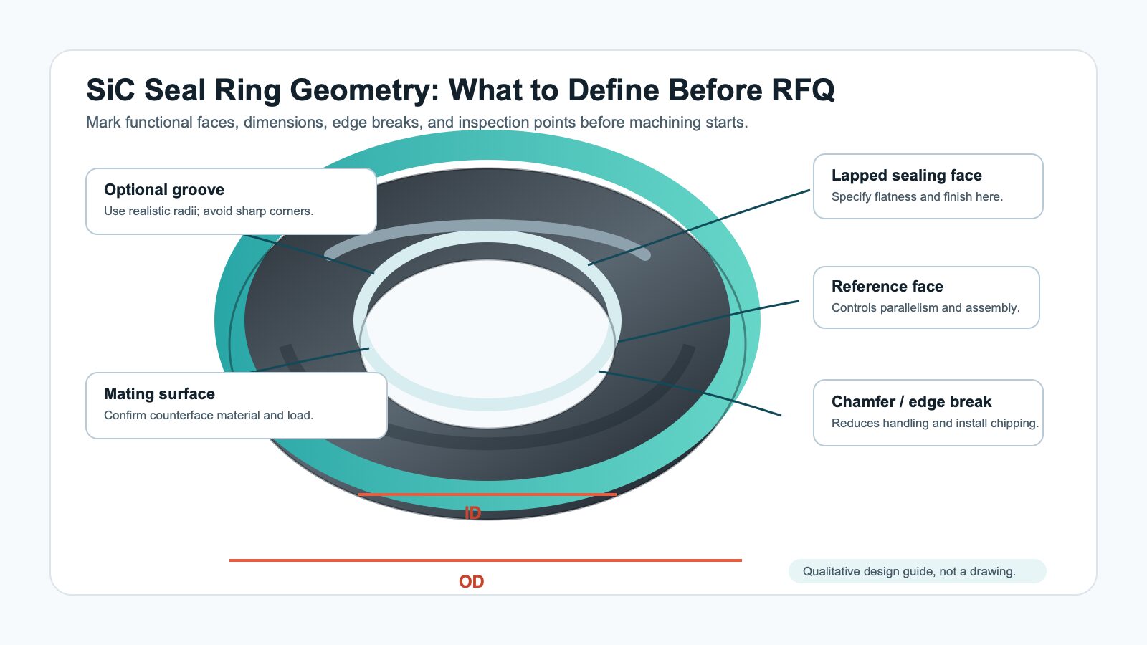Click 'Specify flatness and finish here.' text
The image size is (1147, 645).
click(x=917, y=196)
